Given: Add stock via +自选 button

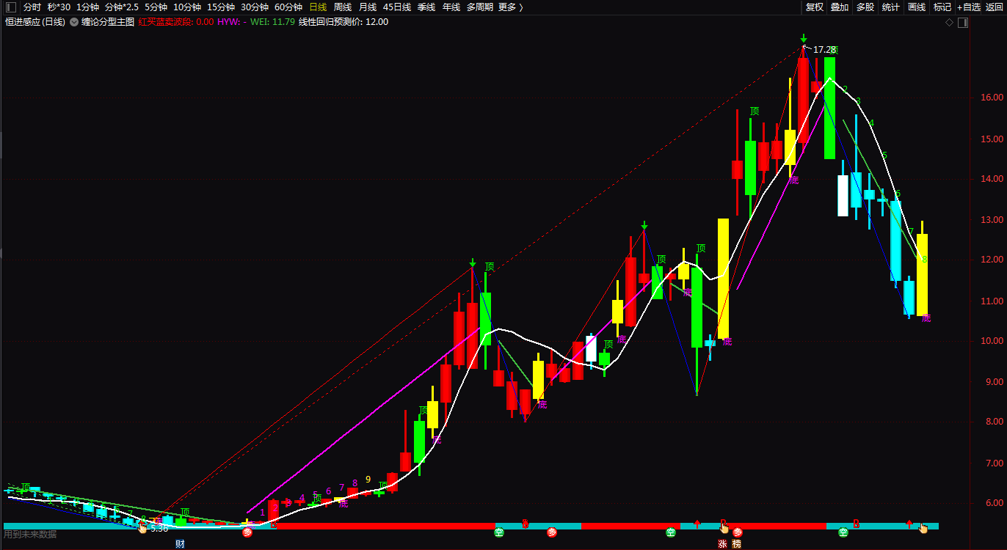Looking at the screenshot, I should tap(969, 7).
